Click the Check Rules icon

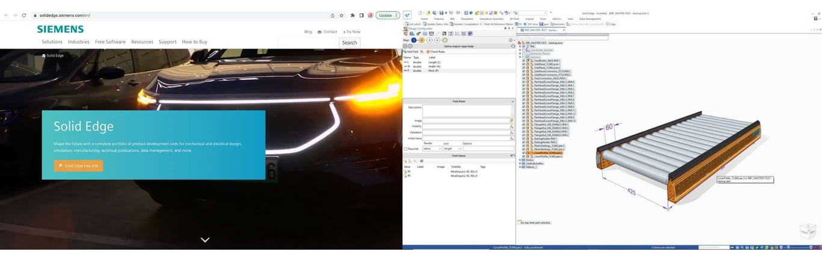pyautogui.click(x=428, y=52)
